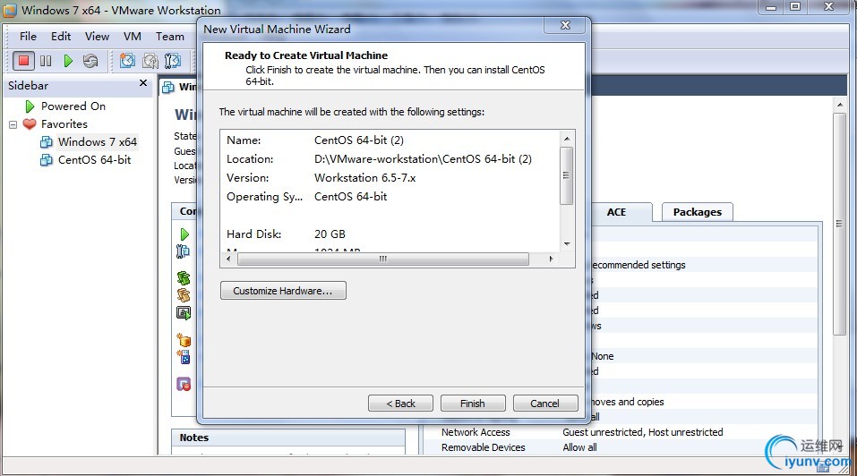The image size is (857, 476).
Task: Click the tan clone icon in Commands panel
Action: [184, 295]
